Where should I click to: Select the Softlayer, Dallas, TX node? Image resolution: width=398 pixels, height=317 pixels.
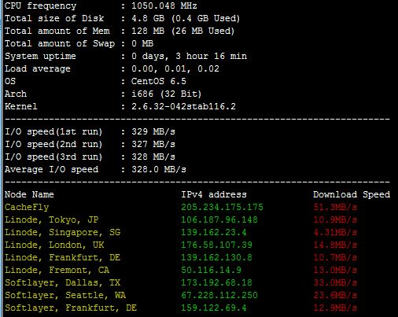(x=62, y=282)
